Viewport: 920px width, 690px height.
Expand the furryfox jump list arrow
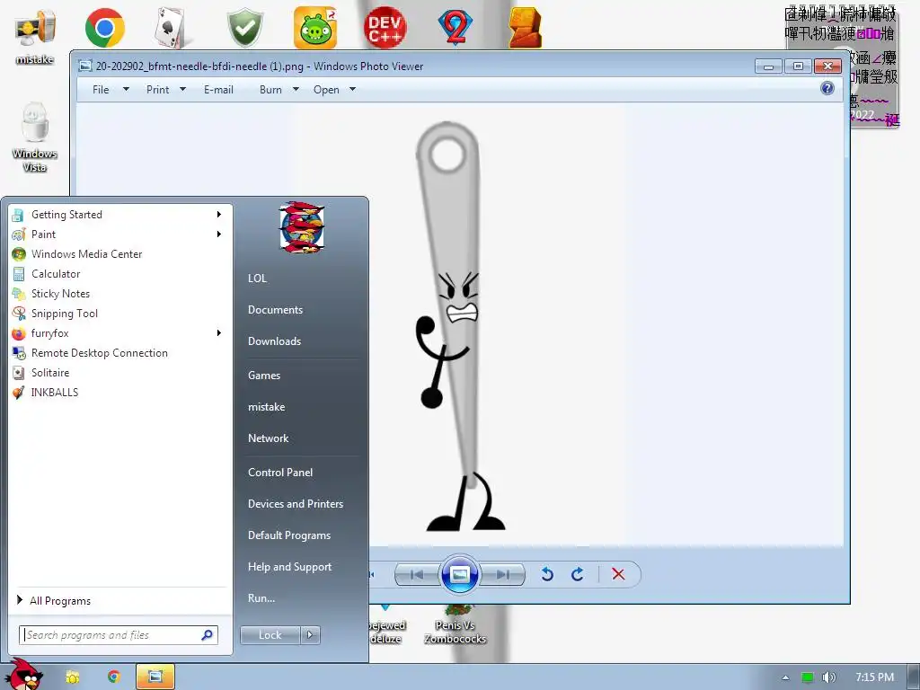click(219, 332)
